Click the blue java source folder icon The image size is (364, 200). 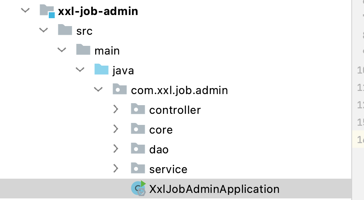point(102,70)
